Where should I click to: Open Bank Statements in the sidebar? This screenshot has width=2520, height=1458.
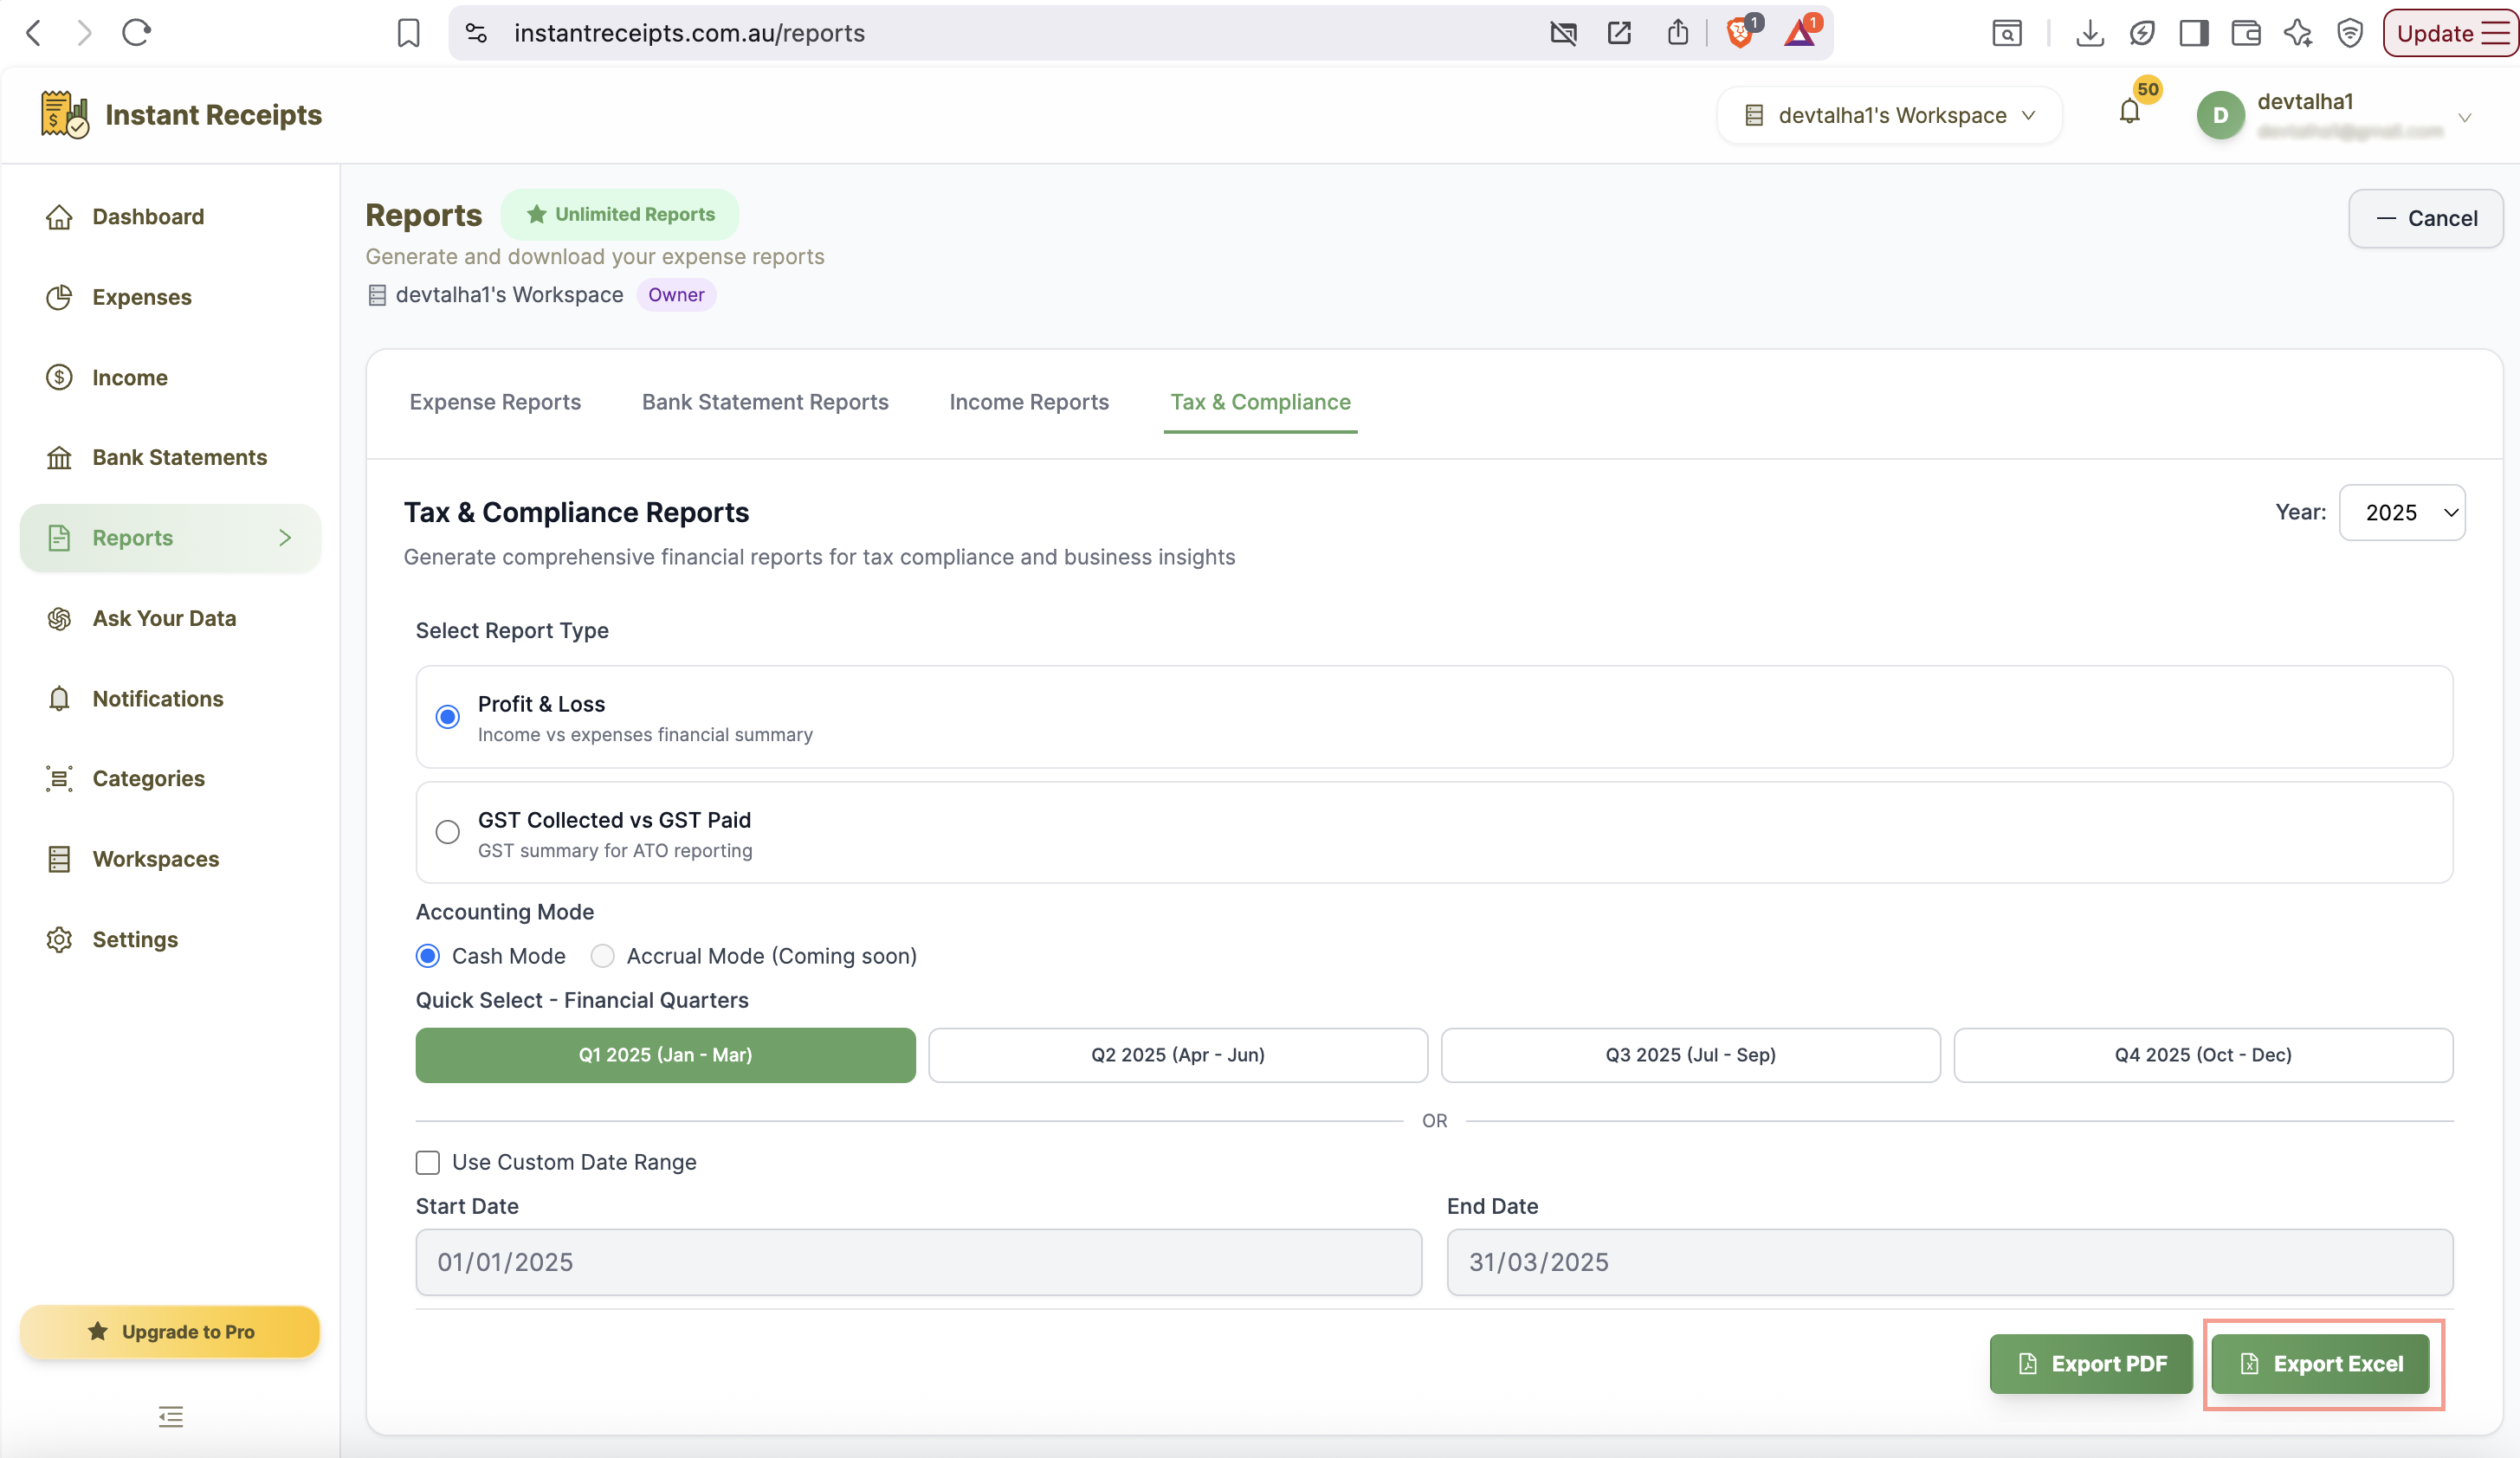[x=170, y=457]
